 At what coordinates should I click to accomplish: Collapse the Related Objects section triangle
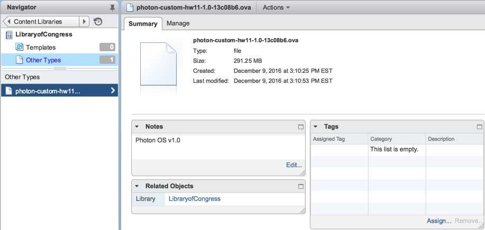[137, 187]
